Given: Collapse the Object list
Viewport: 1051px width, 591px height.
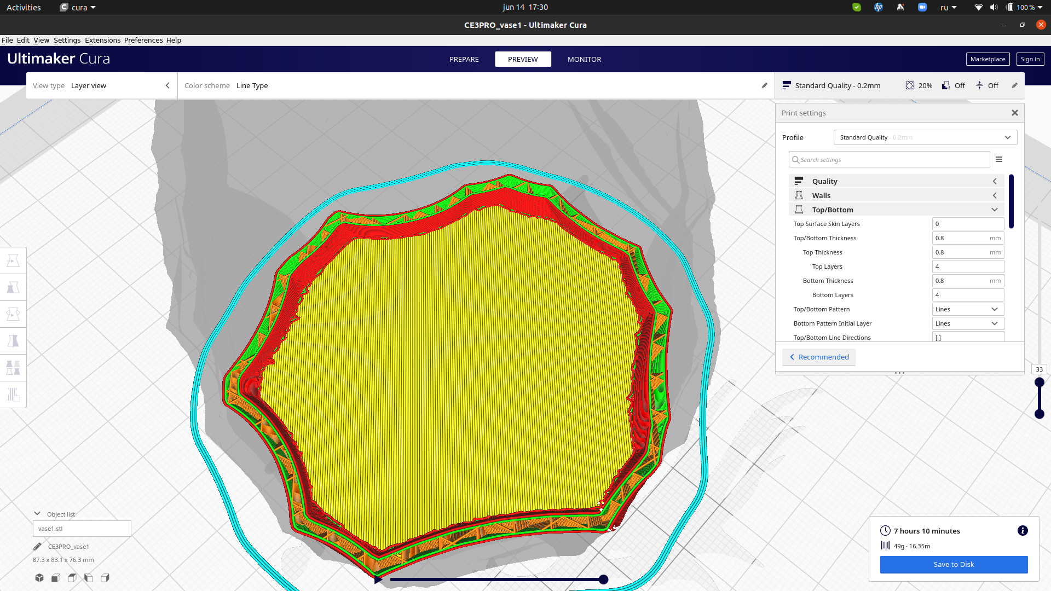Looking at the screenshot, I should pyautogui.click(x=37, y=514).
